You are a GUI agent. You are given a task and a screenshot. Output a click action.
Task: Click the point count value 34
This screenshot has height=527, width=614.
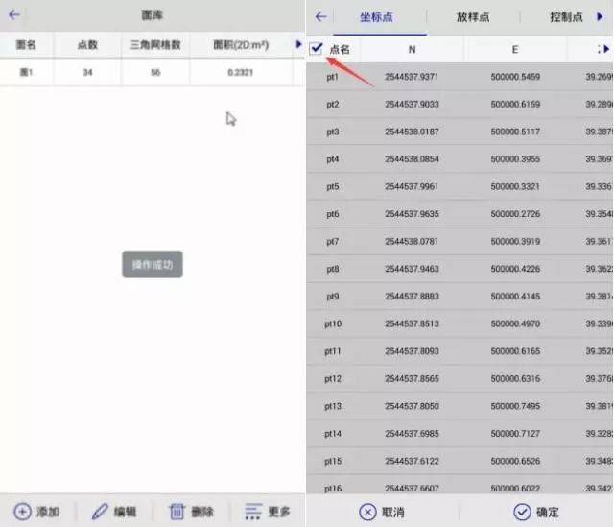pyautogui.click(x=87, y=72)
